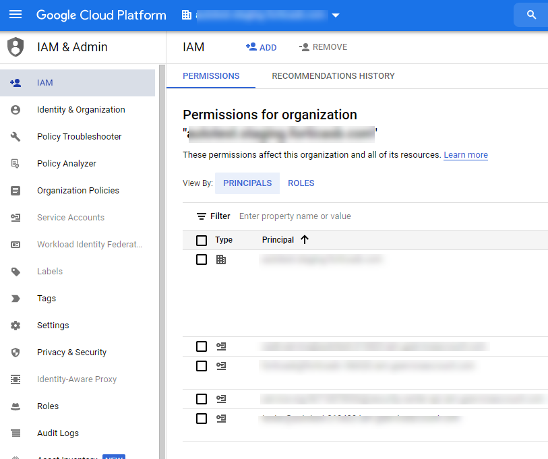
Task: Click the Roles hat icon in sidebar
Action: [x=16, y=406]
